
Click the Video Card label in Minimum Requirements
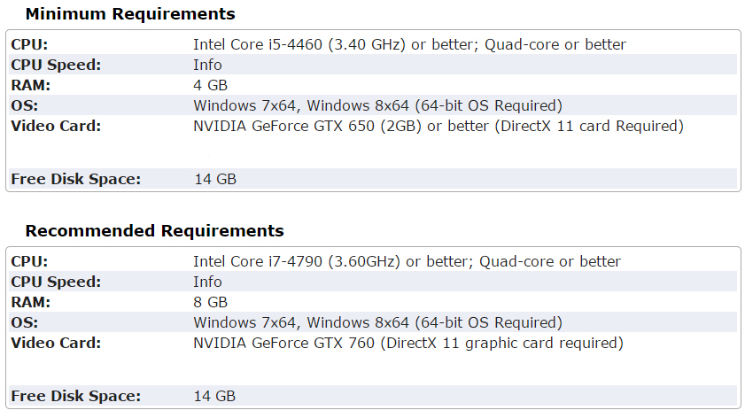[56, 126]
